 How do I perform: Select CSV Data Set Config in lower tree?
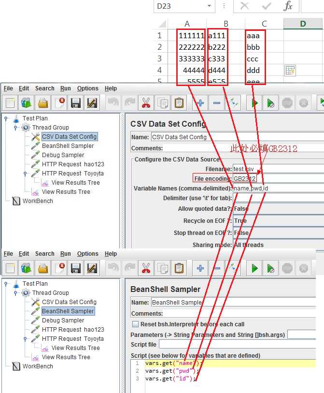click(69, 302)
